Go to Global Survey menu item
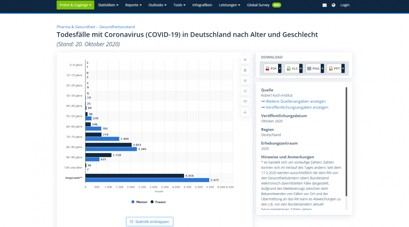This screenshot has width=409, height=227. click(x=260, y=5)
